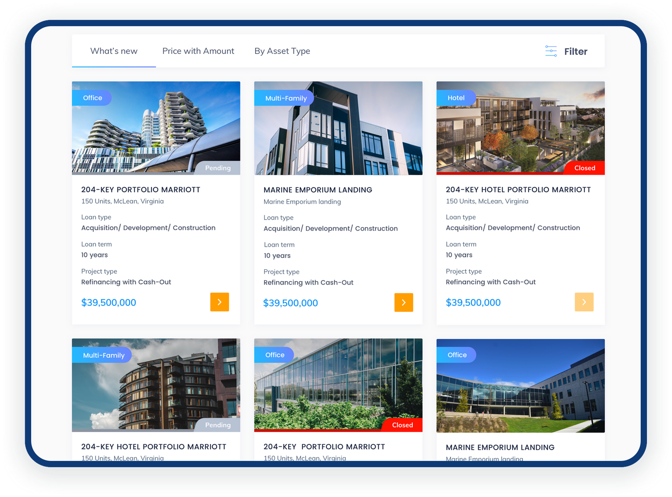Switch to Price with Amount tab
Image resolution: width=672 pixels, height=497 pixels.
[x=198, y=51]
